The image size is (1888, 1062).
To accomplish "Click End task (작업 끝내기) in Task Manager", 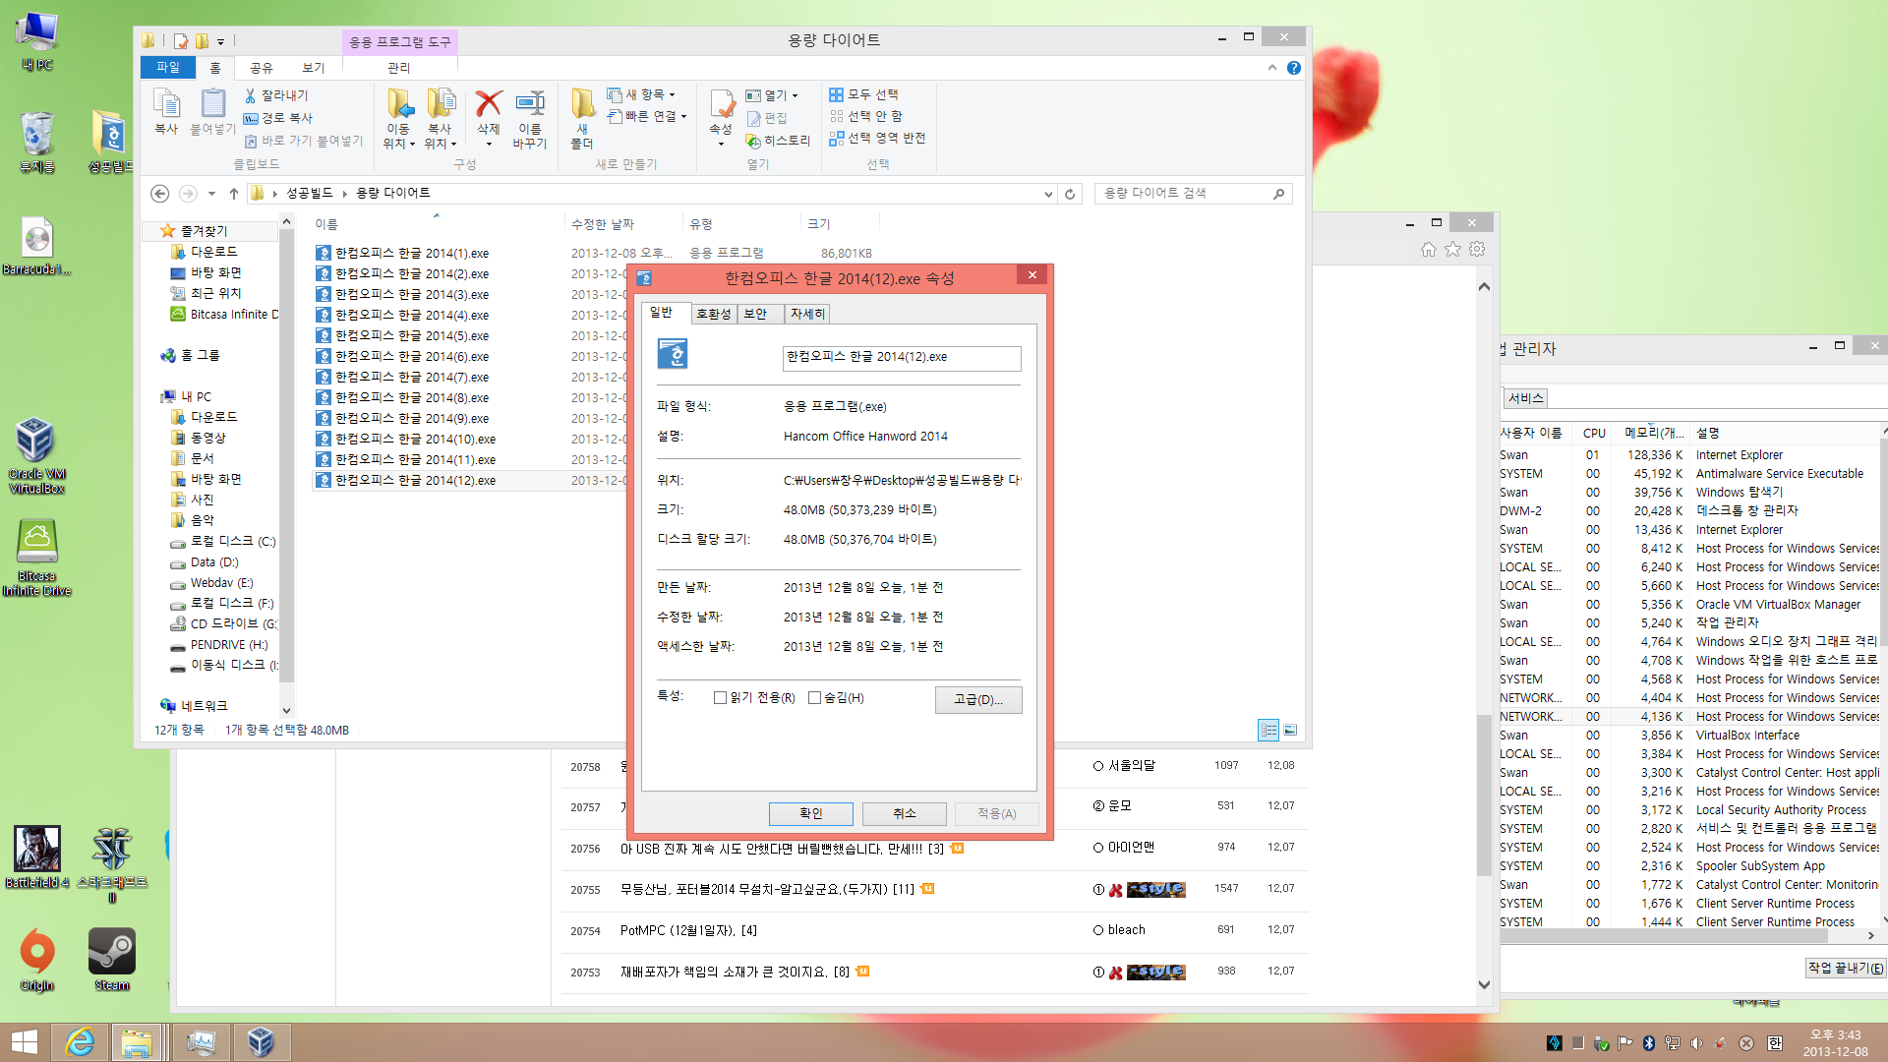I will coord(1846,969).
